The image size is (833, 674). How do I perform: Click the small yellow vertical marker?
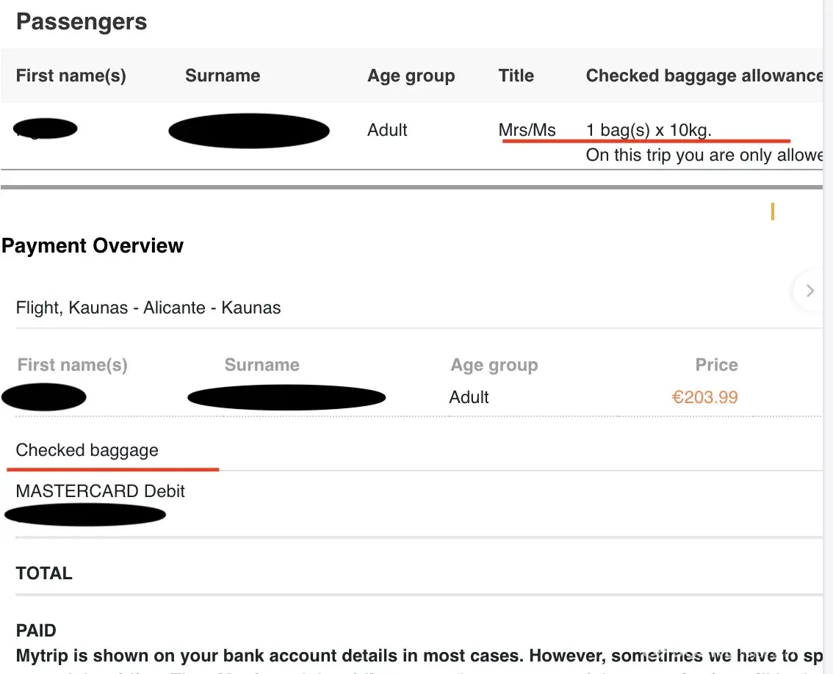(772, 212)
